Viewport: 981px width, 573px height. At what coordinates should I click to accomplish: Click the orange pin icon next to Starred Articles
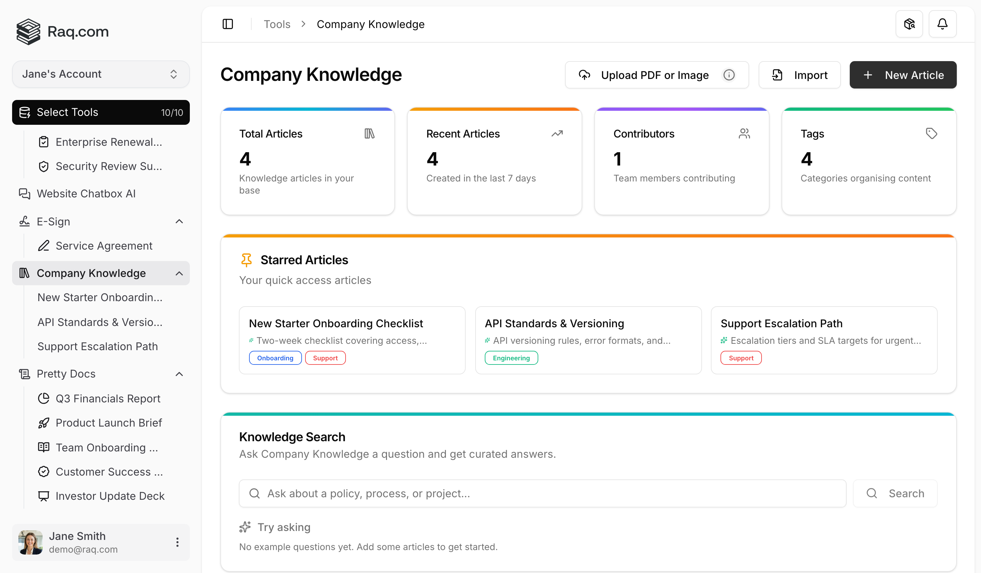[x=246, y=259]
